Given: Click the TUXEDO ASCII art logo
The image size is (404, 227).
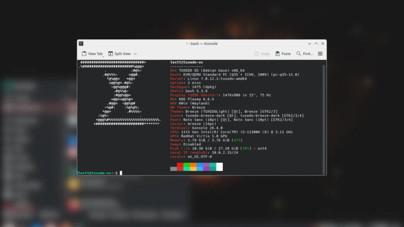Looking at the screenshot, I should [120, 93].
